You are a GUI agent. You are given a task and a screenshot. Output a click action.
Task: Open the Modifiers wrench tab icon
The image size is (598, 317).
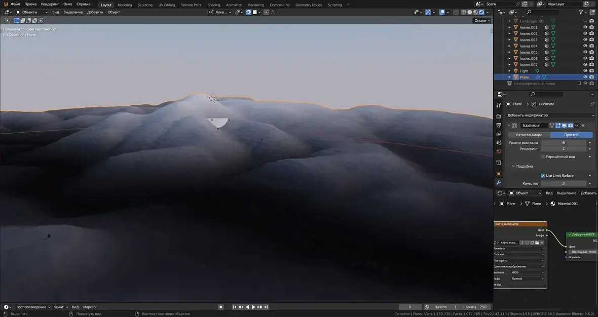499,182
